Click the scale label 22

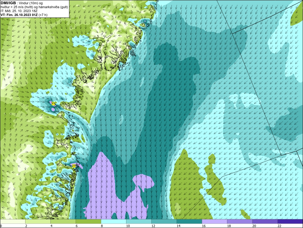tap(279, 226)
